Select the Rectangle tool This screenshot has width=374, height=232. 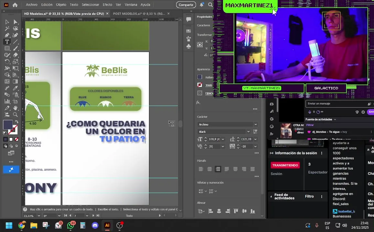7,48
